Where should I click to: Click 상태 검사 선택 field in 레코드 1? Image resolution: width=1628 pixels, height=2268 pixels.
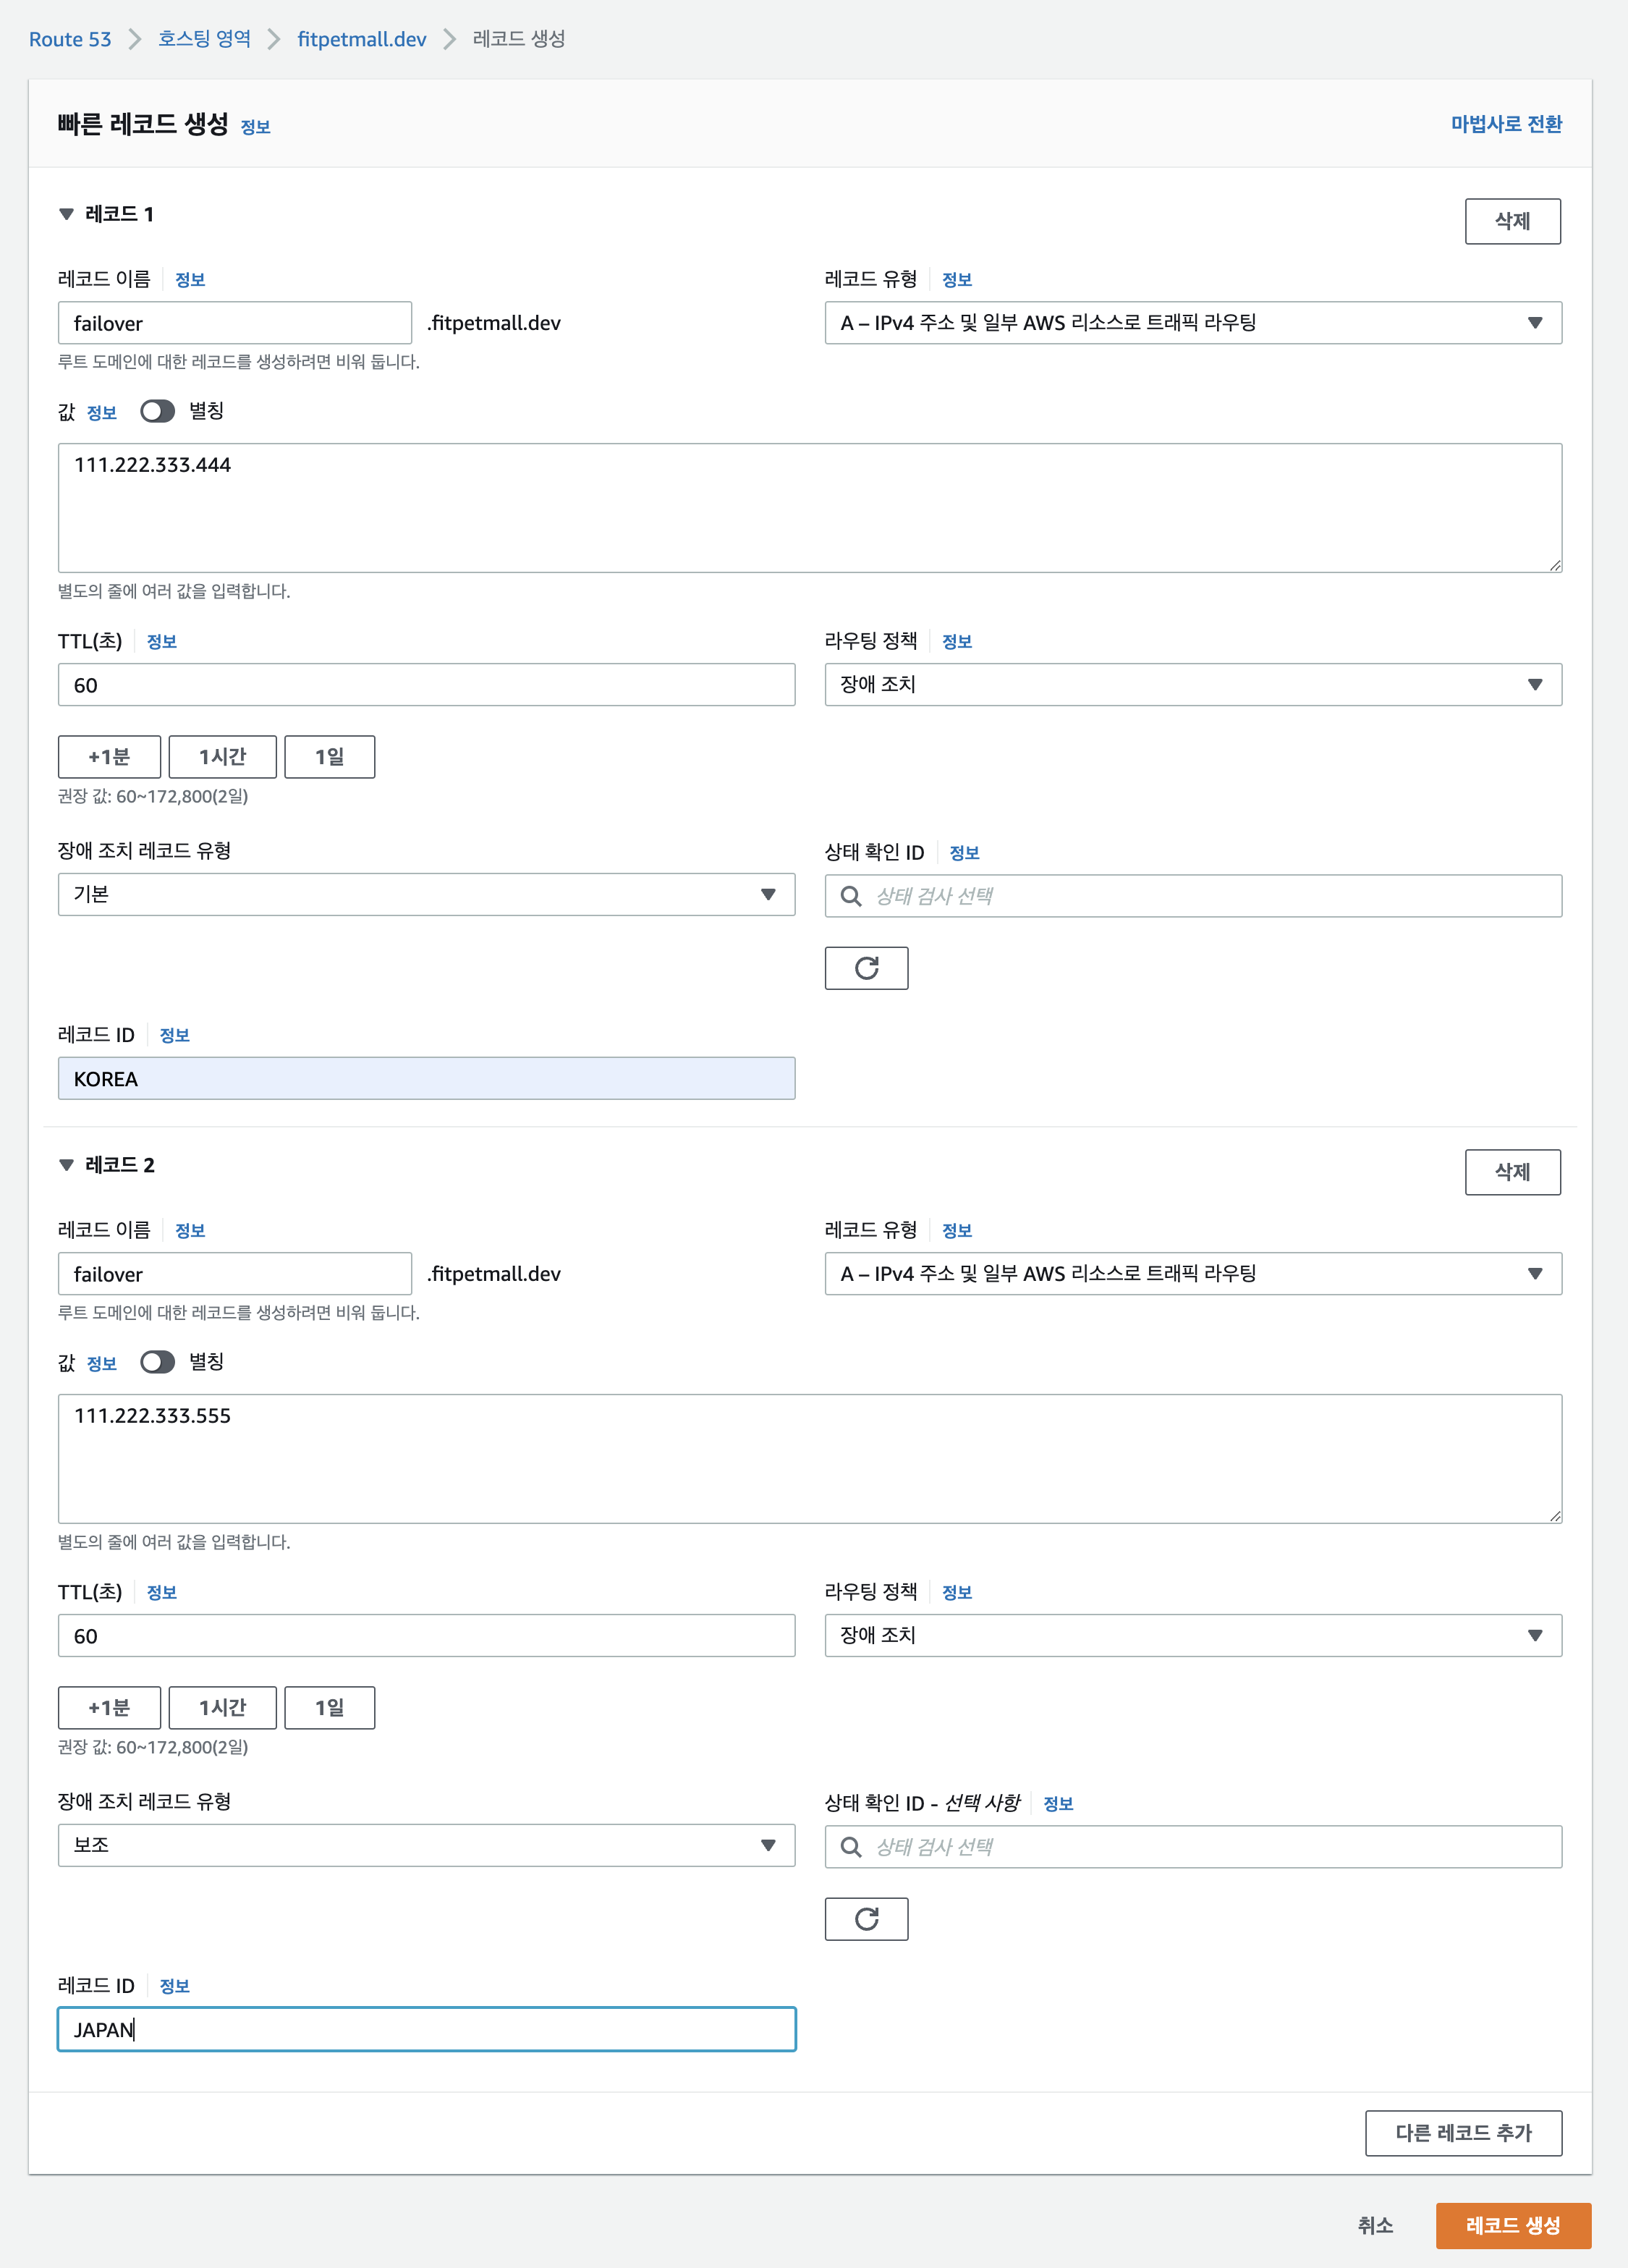(1193, 896)
